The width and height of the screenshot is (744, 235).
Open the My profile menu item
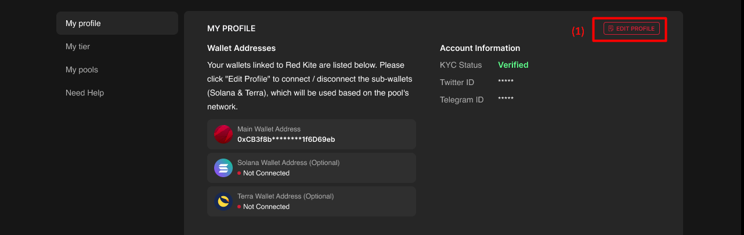117,23
